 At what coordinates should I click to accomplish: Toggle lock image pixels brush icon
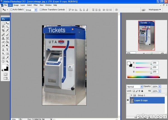click(137, 91)
